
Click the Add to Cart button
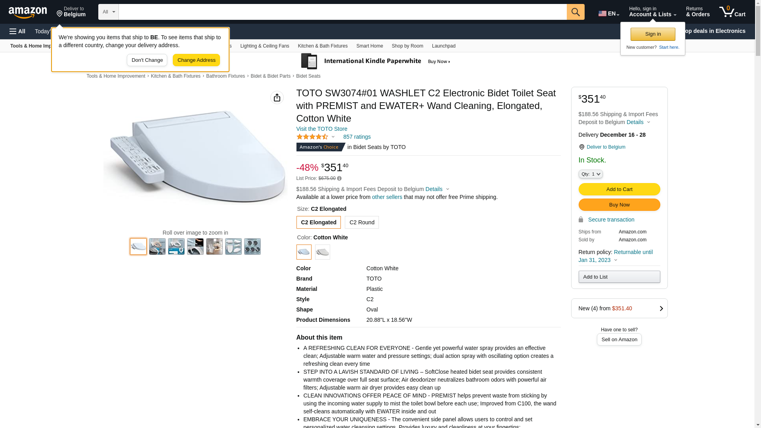[x=619, y=189]
